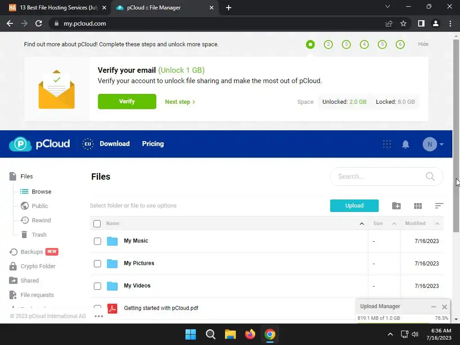Check the My Videos checkbox
This screenshot has height=345, width=460.
click(x=97, y=286)
